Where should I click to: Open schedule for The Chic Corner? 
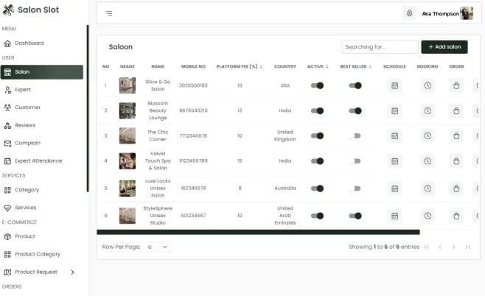(394, 135)
